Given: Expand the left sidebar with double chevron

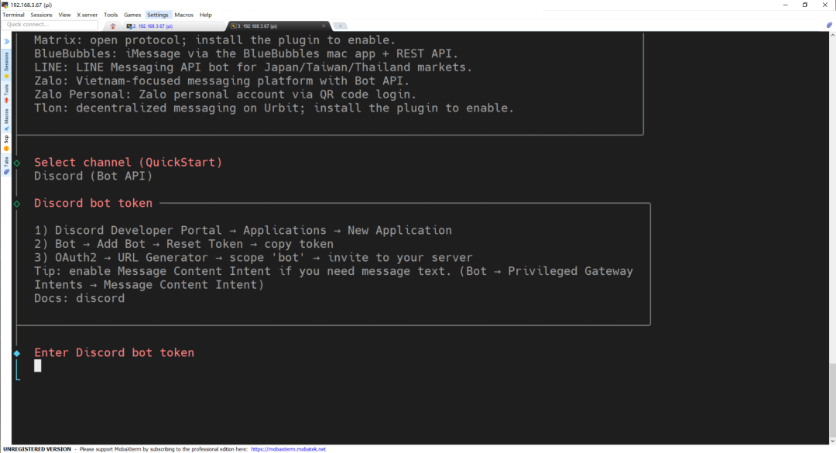Looking at the screenshot, I should 6,41.
